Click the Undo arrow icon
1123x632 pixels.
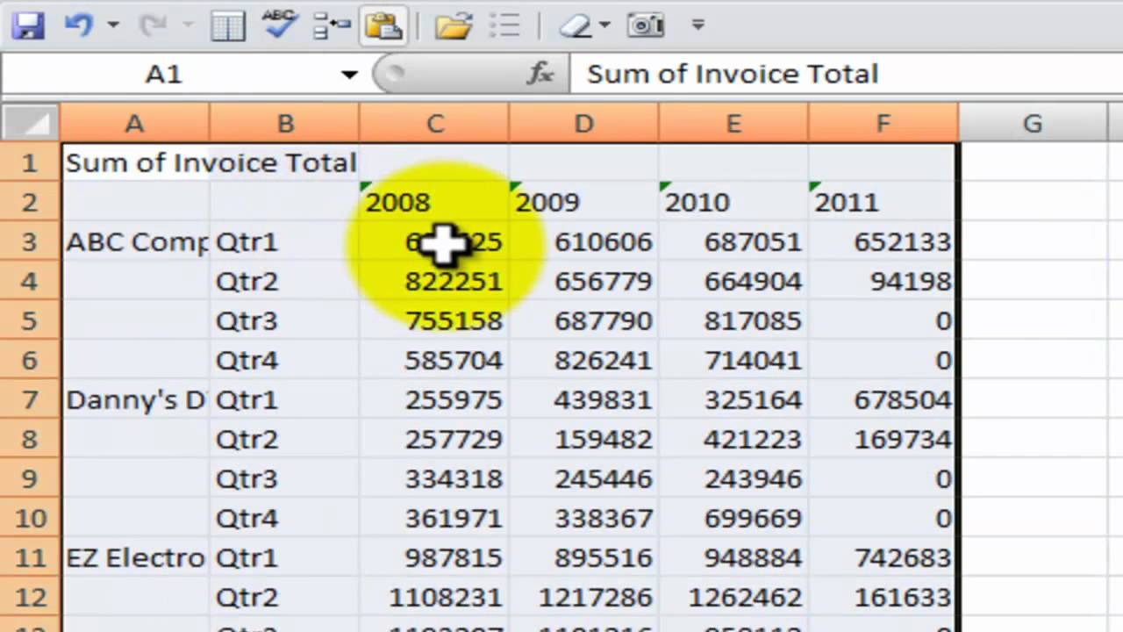78,25
